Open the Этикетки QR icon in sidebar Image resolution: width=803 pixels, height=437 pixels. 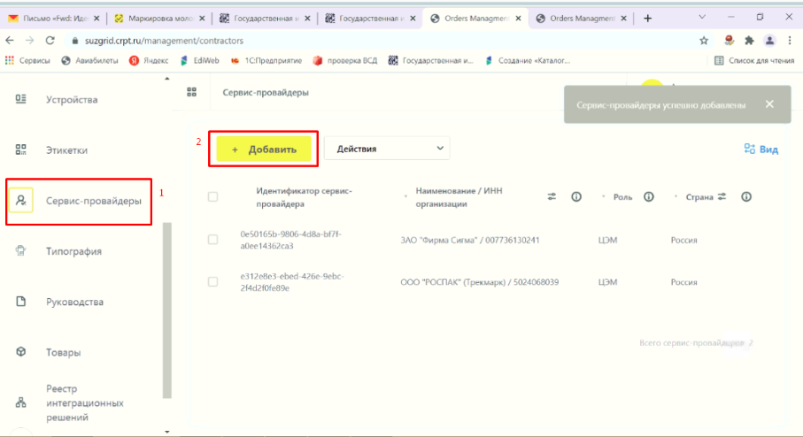coord(20,149)
